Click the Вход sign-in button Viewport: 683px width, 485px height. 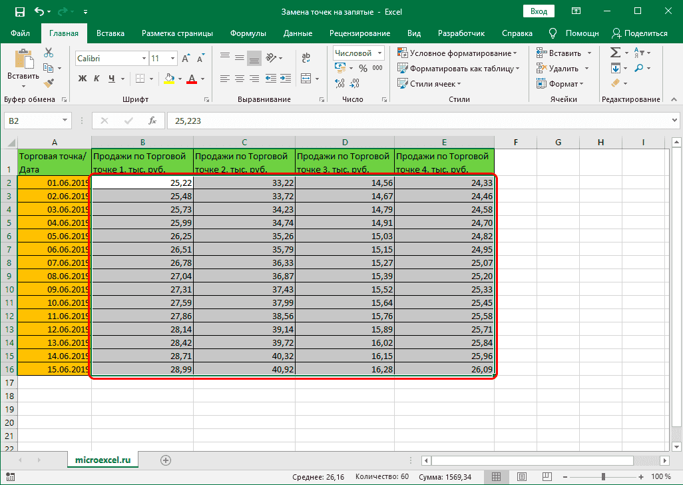tap(539, 11)
